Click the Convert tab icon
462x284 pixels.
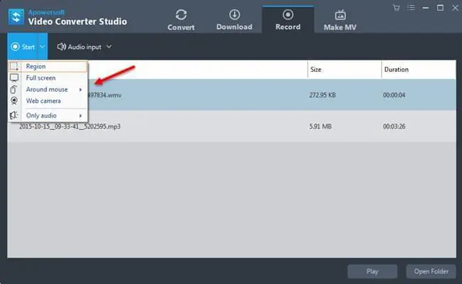point(181,15)
